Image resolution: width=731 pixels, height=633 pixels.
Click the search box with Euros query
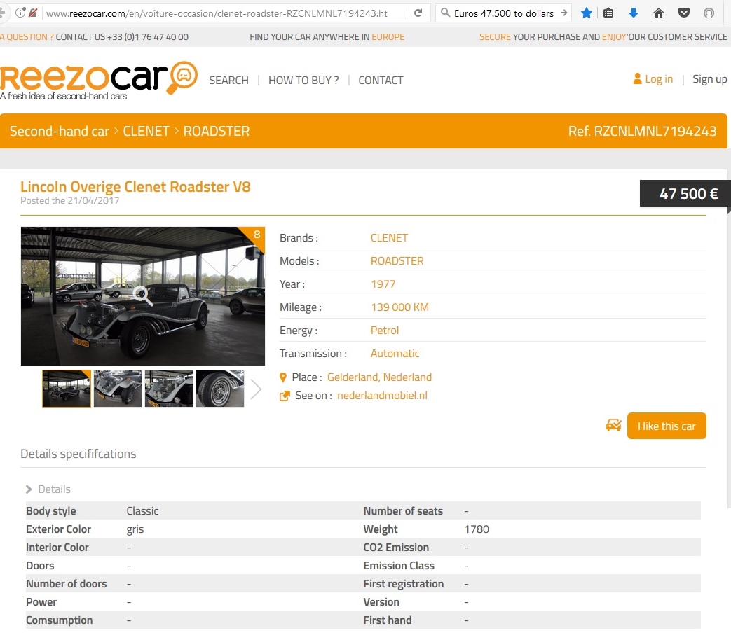click(x=503, y=13)
